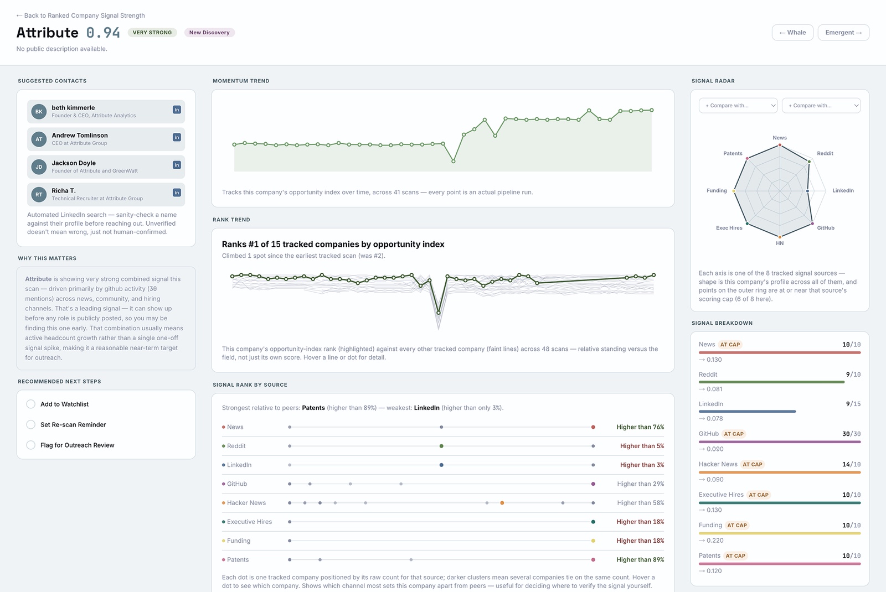886x592 pixels.
Task: Click the GitHub vertex on the signal radar
Action: pos(812,224)
